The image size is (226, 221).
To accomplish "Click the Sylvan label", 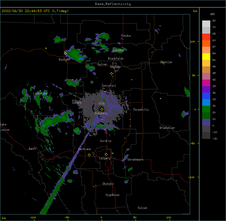I will click(102, 64).
